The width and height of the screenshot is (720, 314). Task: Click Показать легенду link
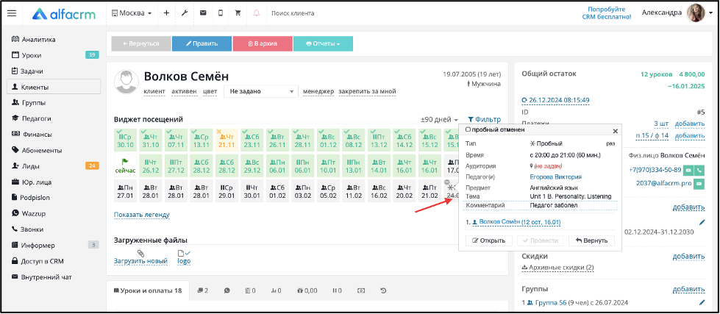click(142, 215)
